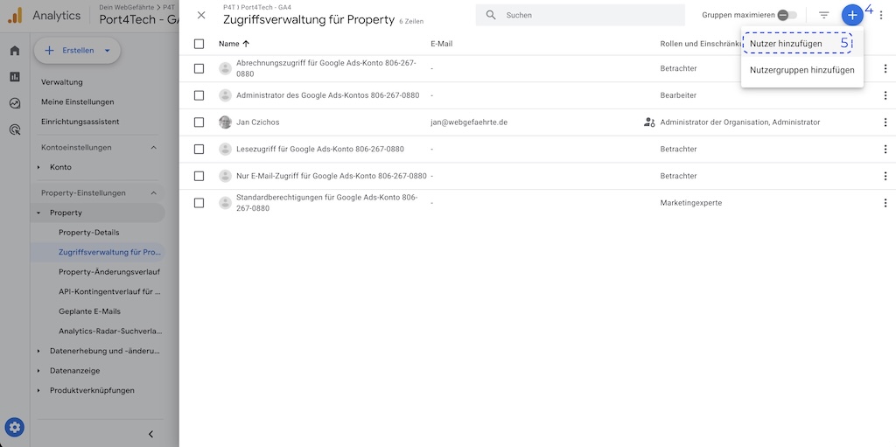Screen dimensions: 896x447
Task: Open three-dot menu for Lesezugriff row
Action: point(885,150)
